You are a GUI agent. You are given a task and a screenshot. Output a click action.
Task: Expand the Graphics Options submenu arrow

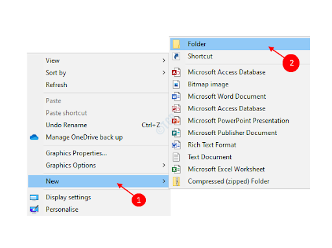point(164,165)
